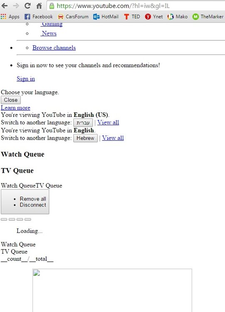Screen dimensions: 225x312
Task: Reload the page with the refresh icon
Action: coord(27,6)
